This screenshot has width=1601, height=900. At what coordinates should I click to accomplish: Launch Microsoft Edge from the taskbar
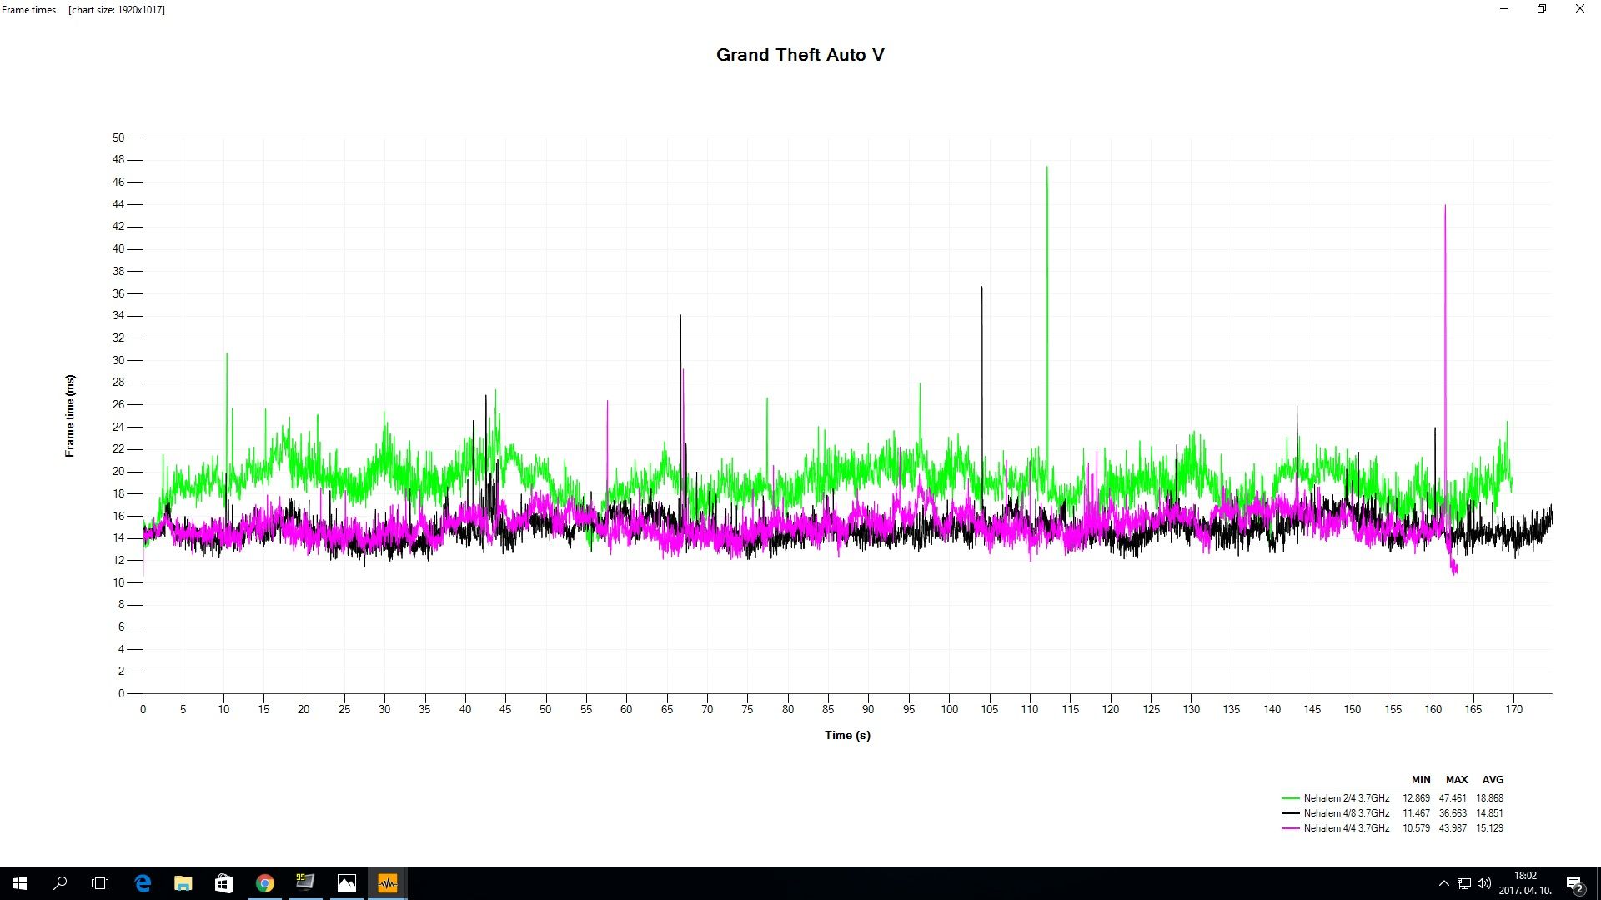(143, 883)
